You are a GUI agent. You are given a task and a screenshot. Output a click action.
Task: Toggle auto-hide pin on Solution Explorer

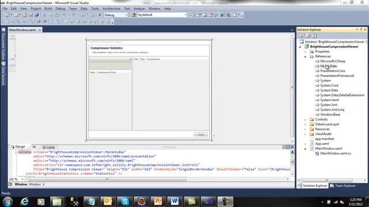tap(361, 29)
